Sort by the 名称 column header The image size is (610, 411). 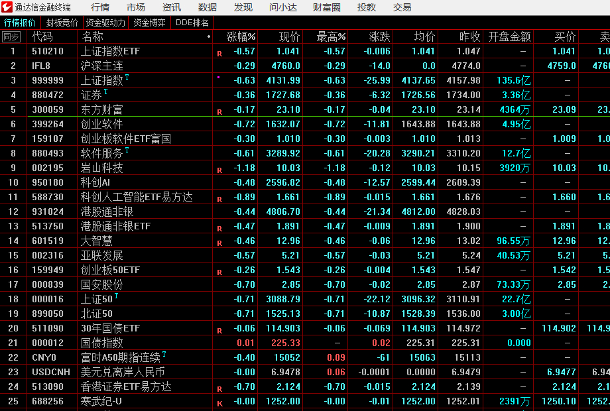pyautogui.click(x=93, y=37)
